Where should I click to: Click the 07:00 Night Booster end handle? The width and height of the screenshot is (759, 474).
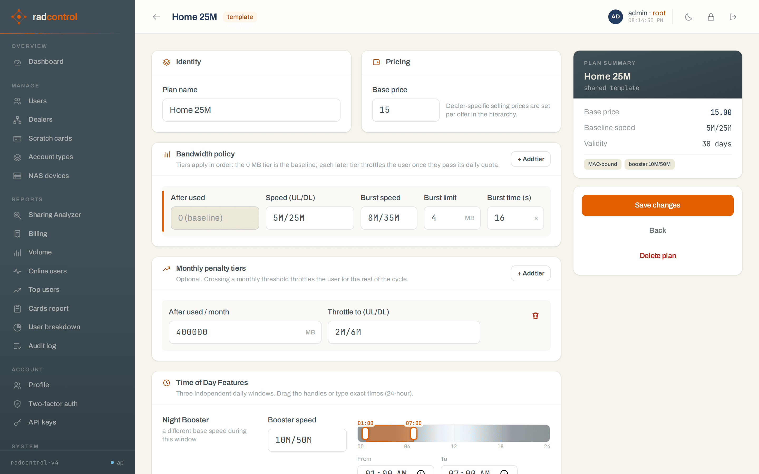point(414,433)
